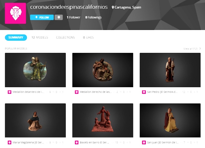Click the pink icon beside Medallón delantero title
The image size is (205, 148).
tap(9, 92)
